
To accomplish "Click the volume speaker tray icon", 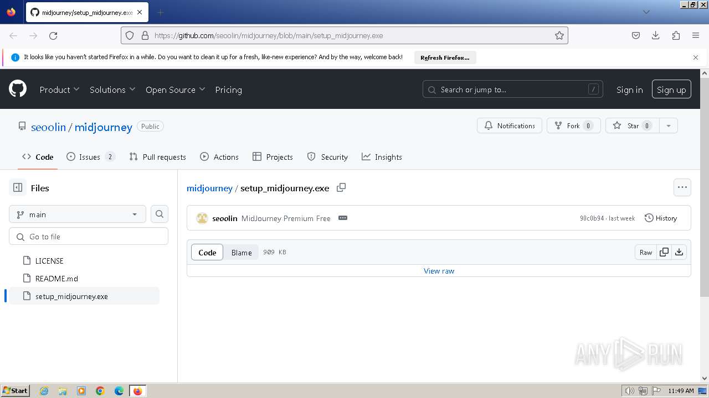I will coord(630,391).
